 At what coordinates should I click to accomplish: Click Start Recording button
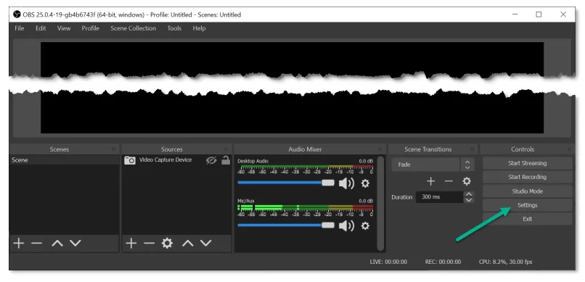(527, 177)
